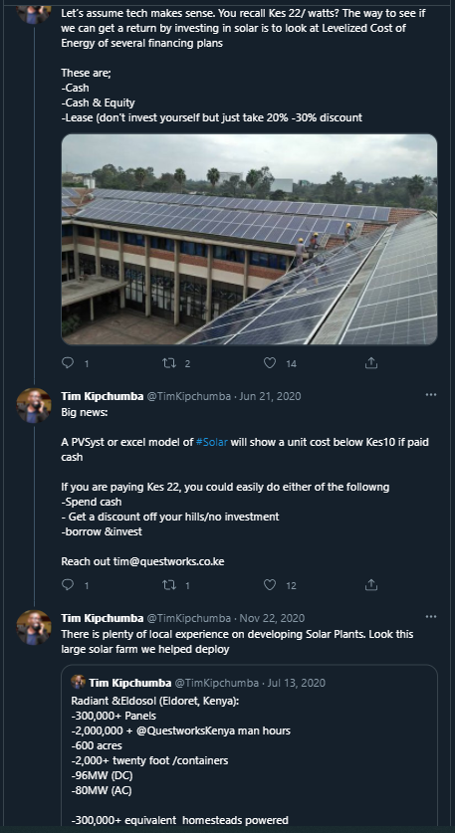Open the Jun 21, 2020 timestamp link
This screenshot has width=455, height=833.
270,396
